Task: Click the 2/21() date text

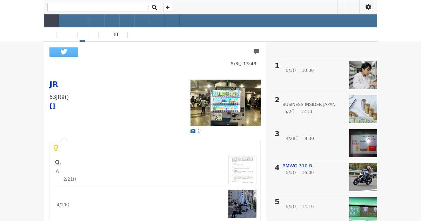Action: 70,179
